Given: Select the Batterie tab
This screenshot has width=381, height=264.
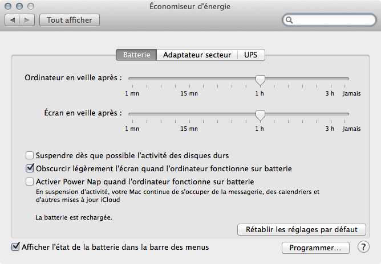Looking at the screenshot, I should (x=136, y=55).
